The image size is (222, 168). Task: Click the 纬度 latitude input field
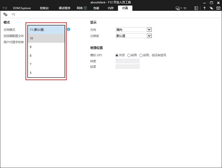[x=128, y=61]
